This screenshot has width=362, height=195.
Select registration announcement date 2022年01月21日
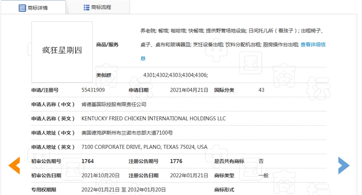189,176
